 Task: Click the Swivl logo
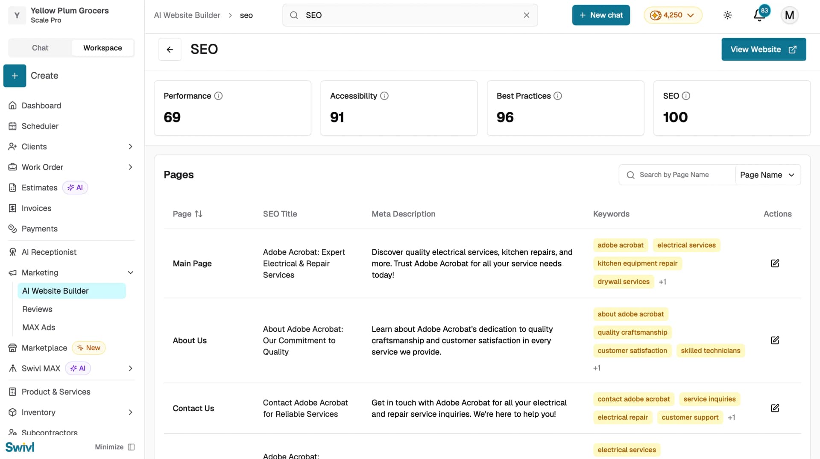click(20, 447)
